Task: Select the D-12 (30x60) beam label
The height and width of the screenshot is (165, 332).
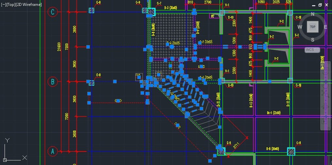Action: [288, 99]
